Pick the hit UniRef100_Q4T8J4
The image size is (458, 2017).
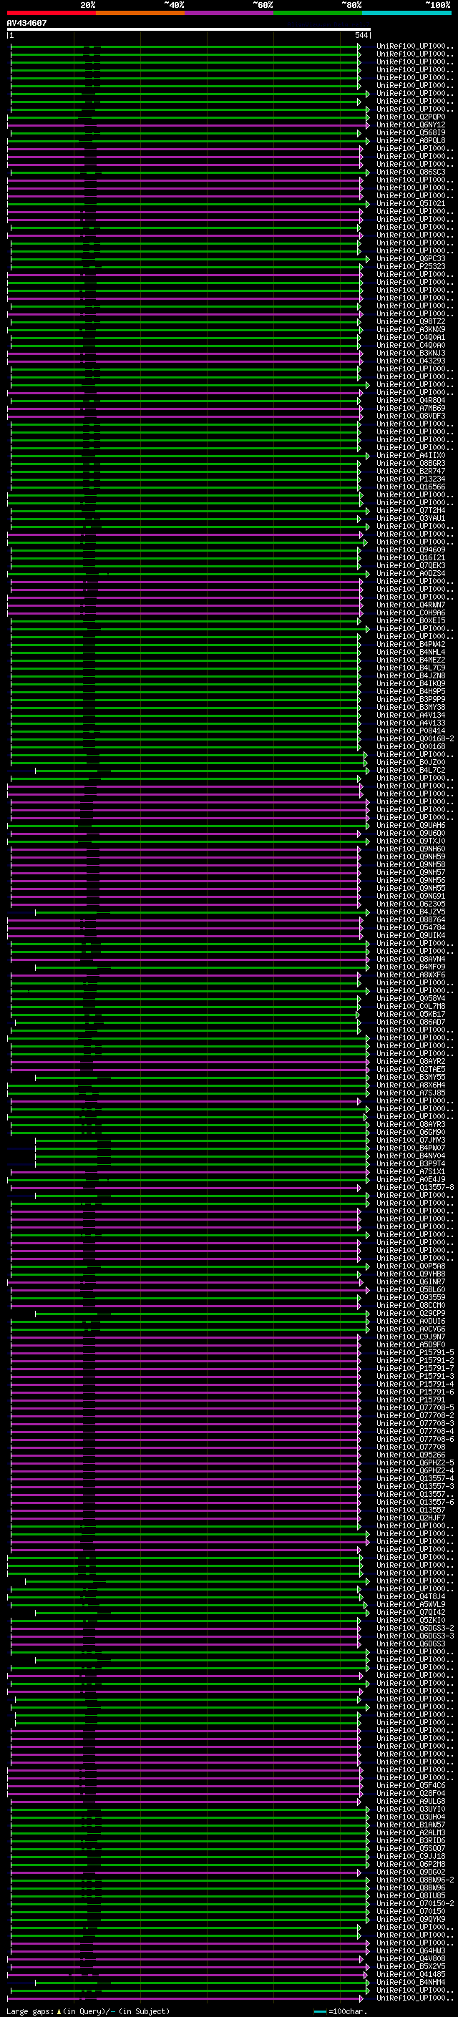(x=411, y=1596)
